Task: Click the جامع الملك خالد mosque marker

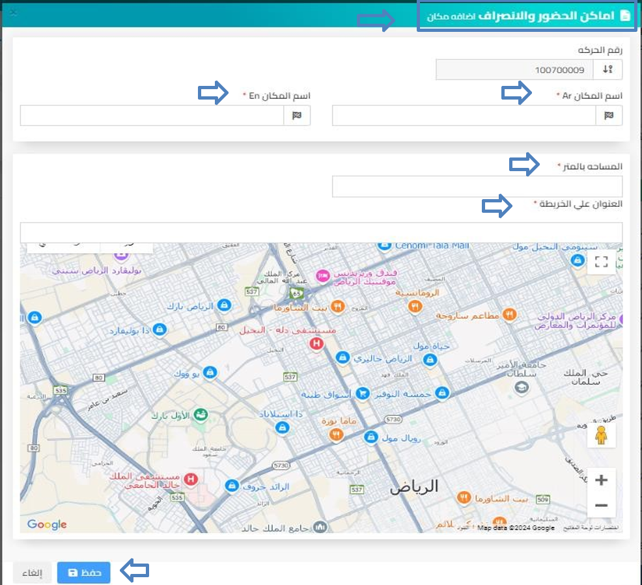Action: click(x=320, y=527)
